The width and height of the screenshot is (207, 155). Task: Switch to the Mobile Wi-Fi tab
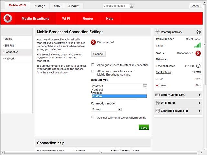[x=17, y=5]
